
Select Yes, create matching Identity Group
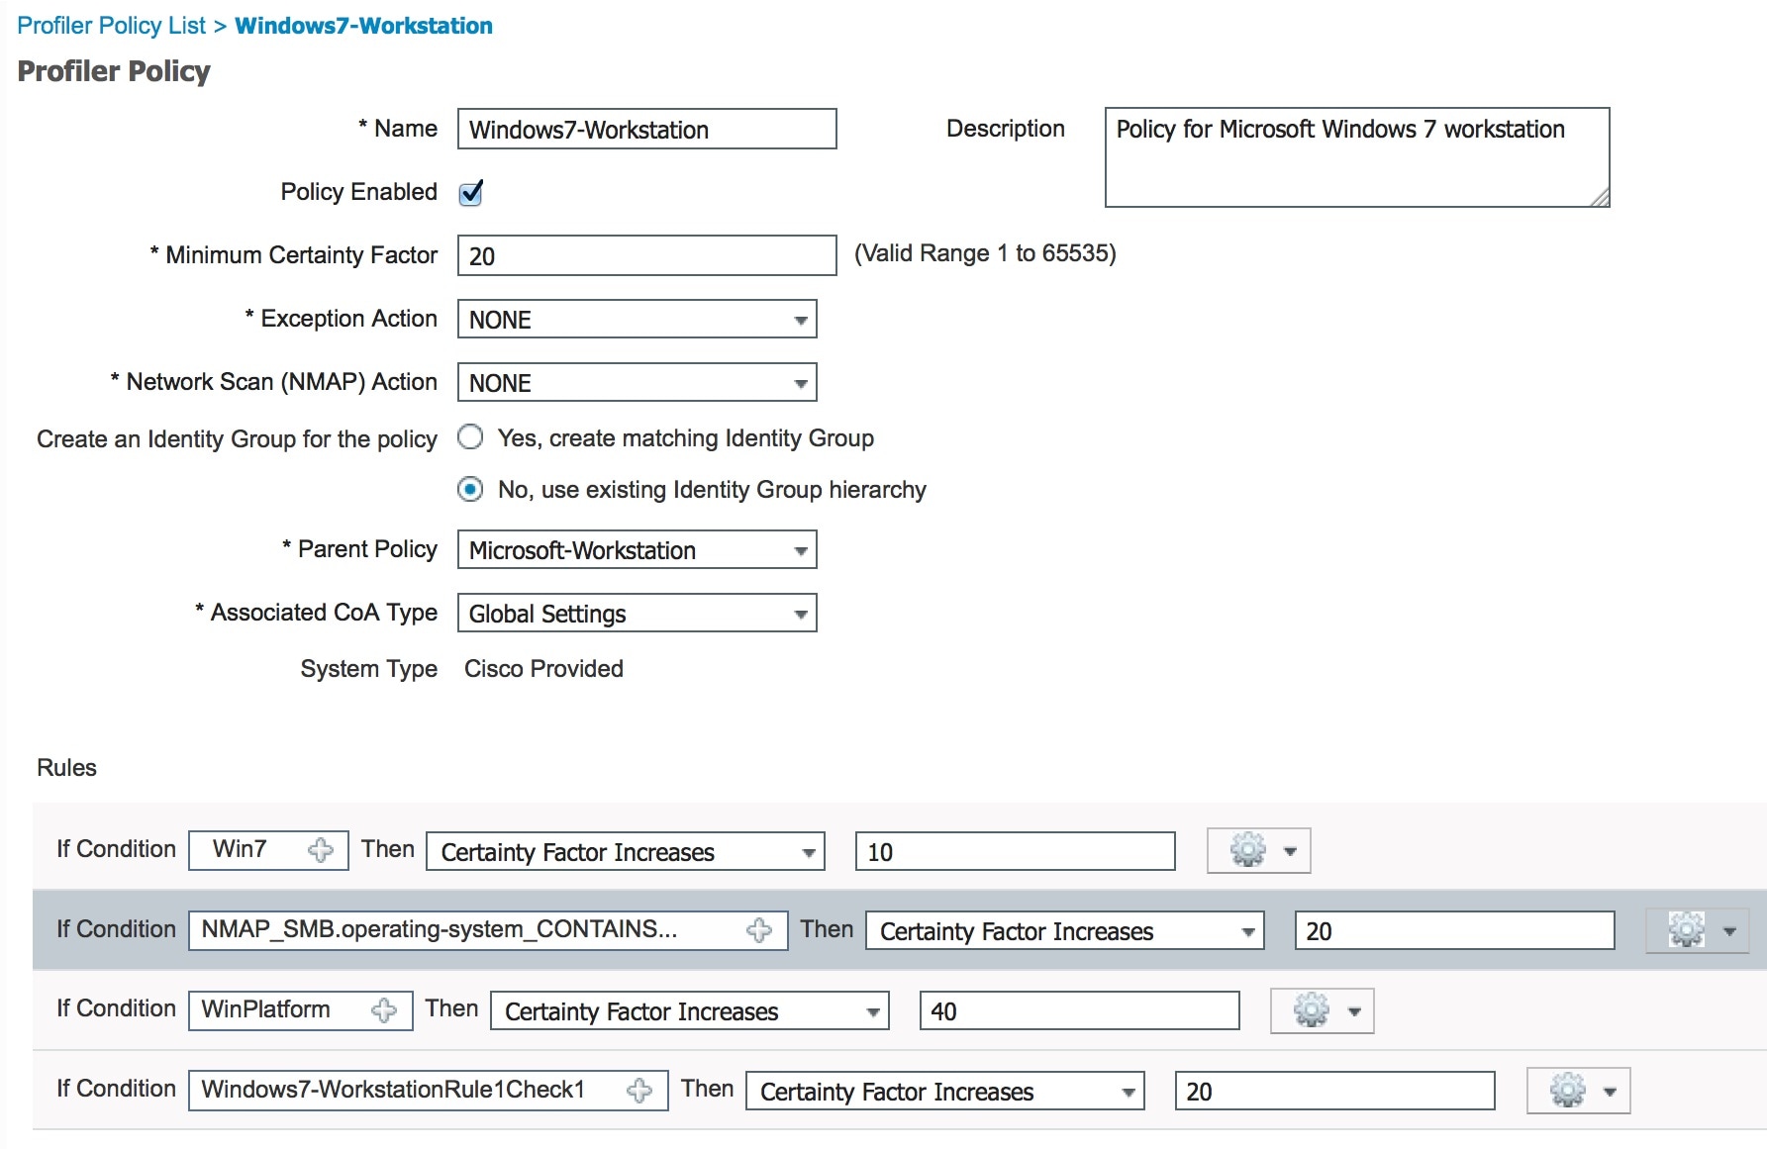click(470, 436)
